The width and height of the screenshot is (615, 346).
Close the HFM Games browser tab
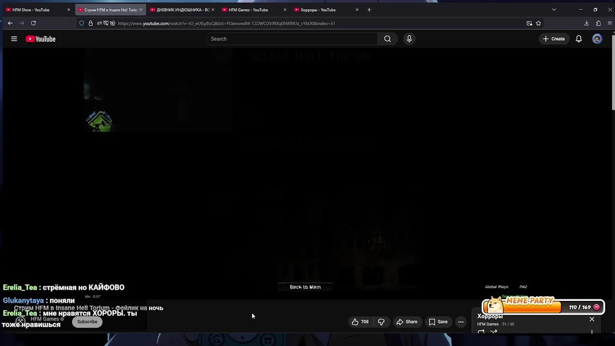point(285,10)
